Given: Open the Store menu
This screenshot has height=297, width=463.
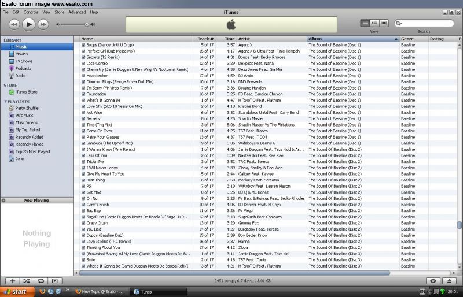Looking at the screenshot, I should pyautogui.click(x=60, y=12).
